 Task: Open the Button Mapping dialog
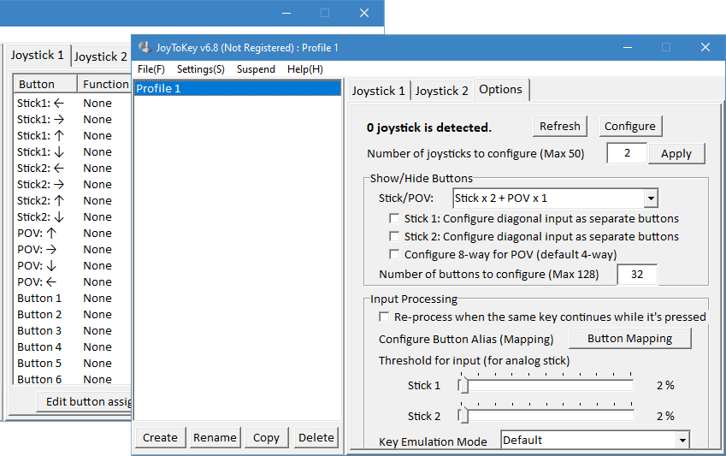coord(629,338)
